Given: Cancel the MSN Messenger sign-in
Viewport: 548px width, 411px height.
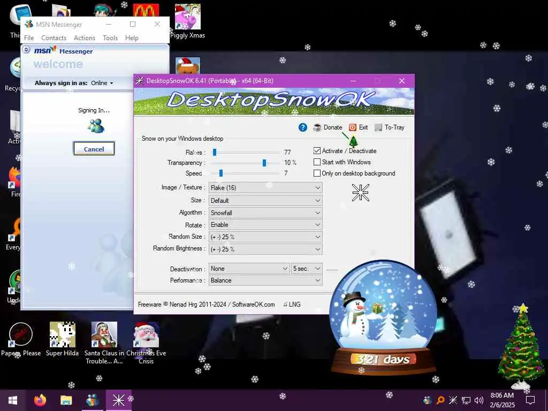Looking at the screenshot, I should pyautogui.click(x=94, y=149).
